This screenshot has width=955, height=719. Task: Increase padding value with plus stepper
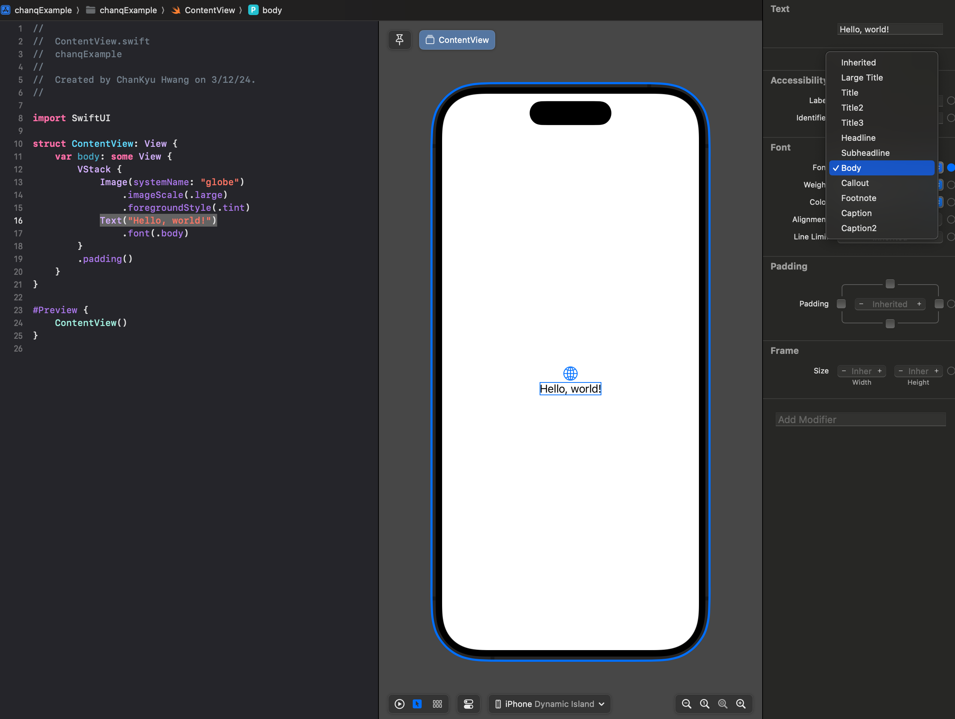pyautogui.click(x=919, y=304)
